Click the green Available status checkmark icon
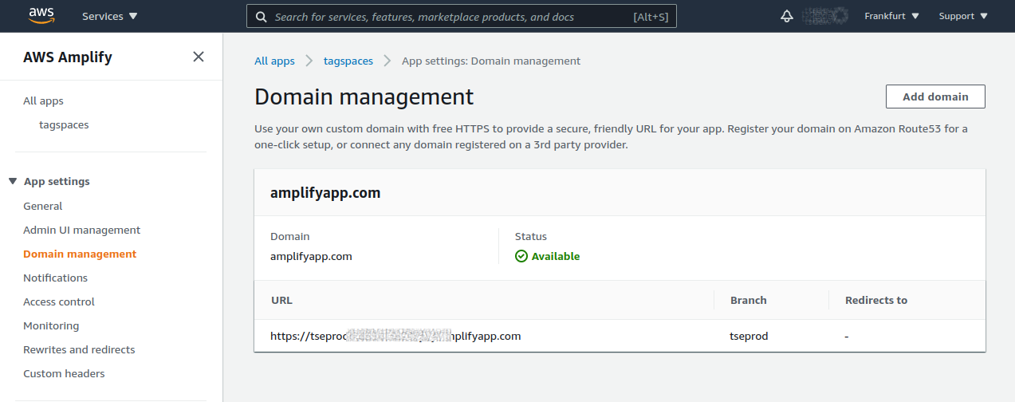This screenshot has height=402, width=1015. click(521, 257)
